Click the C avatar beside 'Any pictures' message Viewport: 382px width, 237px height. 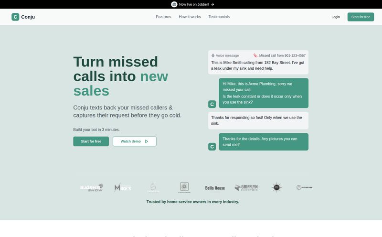click(212, 147)
